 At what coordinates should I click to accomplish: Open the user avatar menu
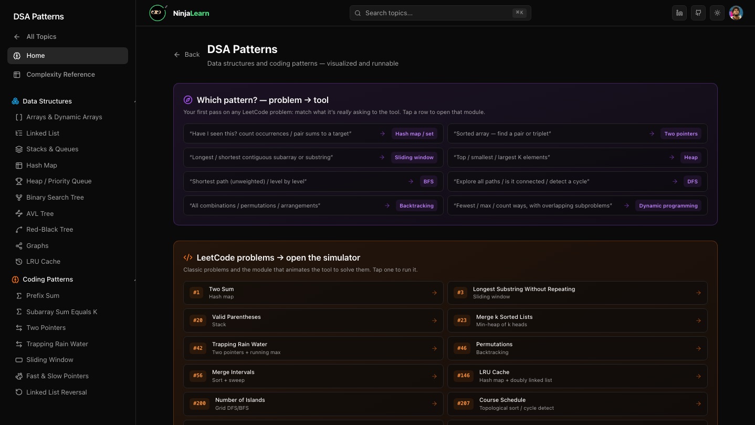(x=736, y=13)
